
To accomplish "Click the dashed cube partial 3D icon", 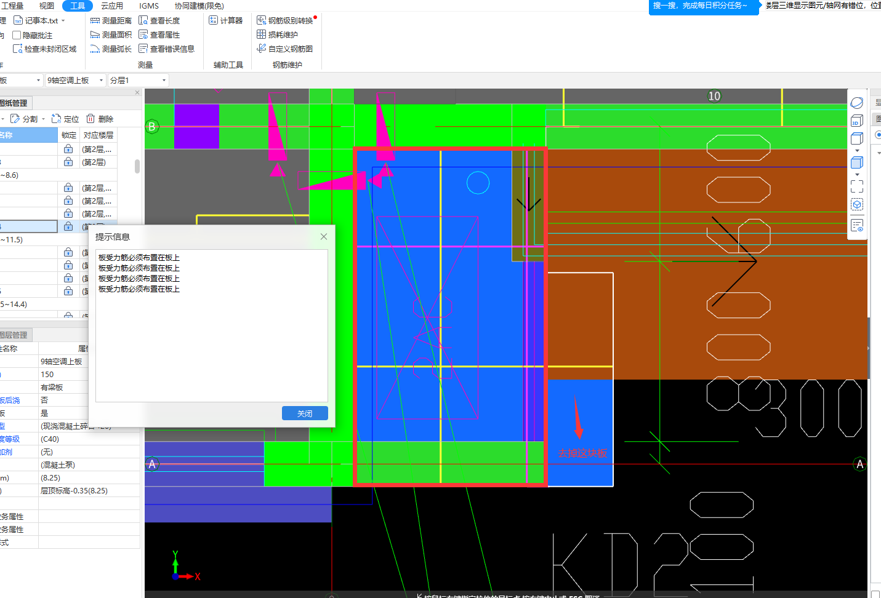I will click(x=857, y=204).
